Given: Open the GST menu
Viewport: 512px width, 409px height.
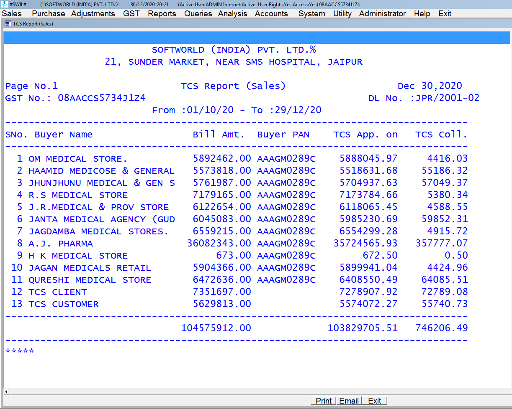Looking at the screenshot, I should click(131, 14).
